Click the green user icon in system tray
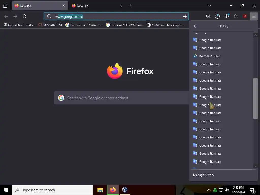This screenshot has height=195, width=260. click(x=215, y=190)
